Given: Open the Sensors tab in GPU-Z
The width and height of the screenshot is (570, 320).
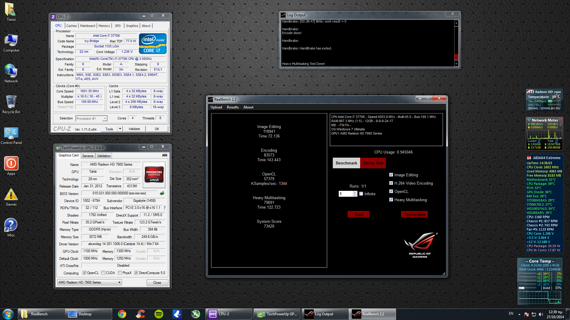Looking at the screenshot, I should pos(88,156).
